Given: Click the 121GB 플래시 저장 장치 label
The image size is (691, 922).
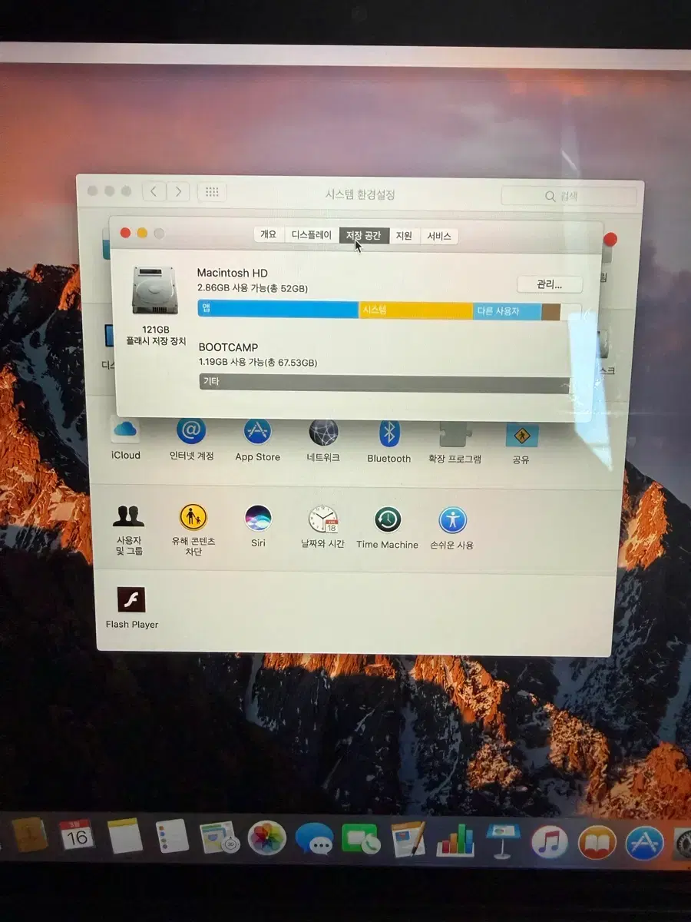Looking at the screenshot, I should point(156,334).
